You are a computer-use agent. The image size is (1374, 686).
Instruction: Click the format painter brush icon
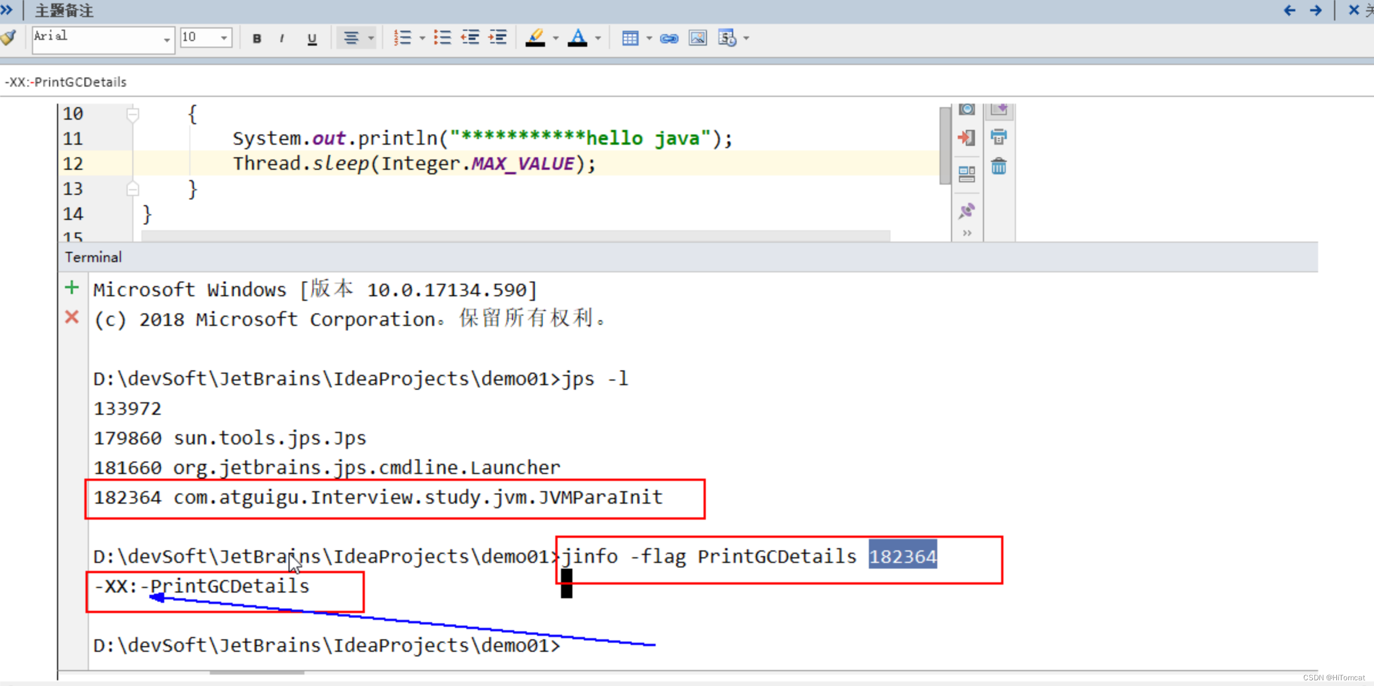pos(9,38)
